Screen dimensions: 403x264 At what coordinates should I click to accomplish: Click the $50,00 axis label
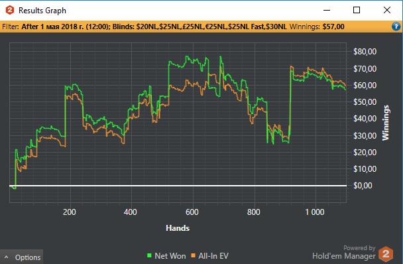pyautogui.click(x=365, y=102)
